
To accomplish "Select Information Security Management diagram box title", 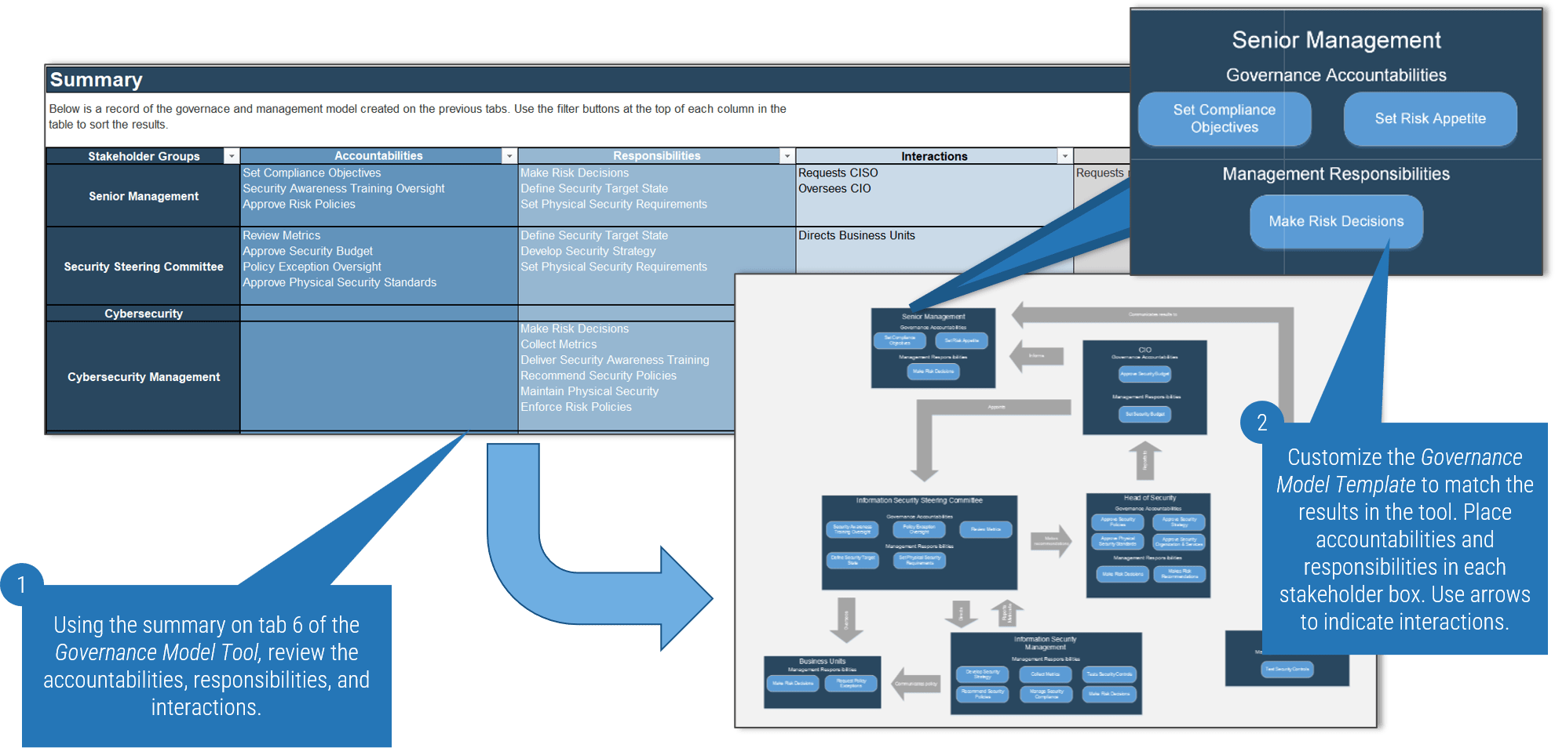I will pos(1045,643).
